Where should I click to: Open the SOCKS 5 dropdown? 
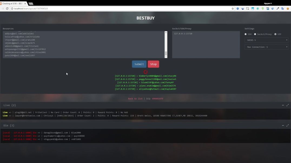click(x=266, y=40)
